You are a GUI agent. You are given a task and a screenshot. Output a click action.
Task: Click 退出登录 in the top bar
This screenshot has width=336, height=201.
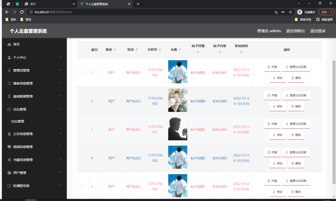[x=318, y=31]
